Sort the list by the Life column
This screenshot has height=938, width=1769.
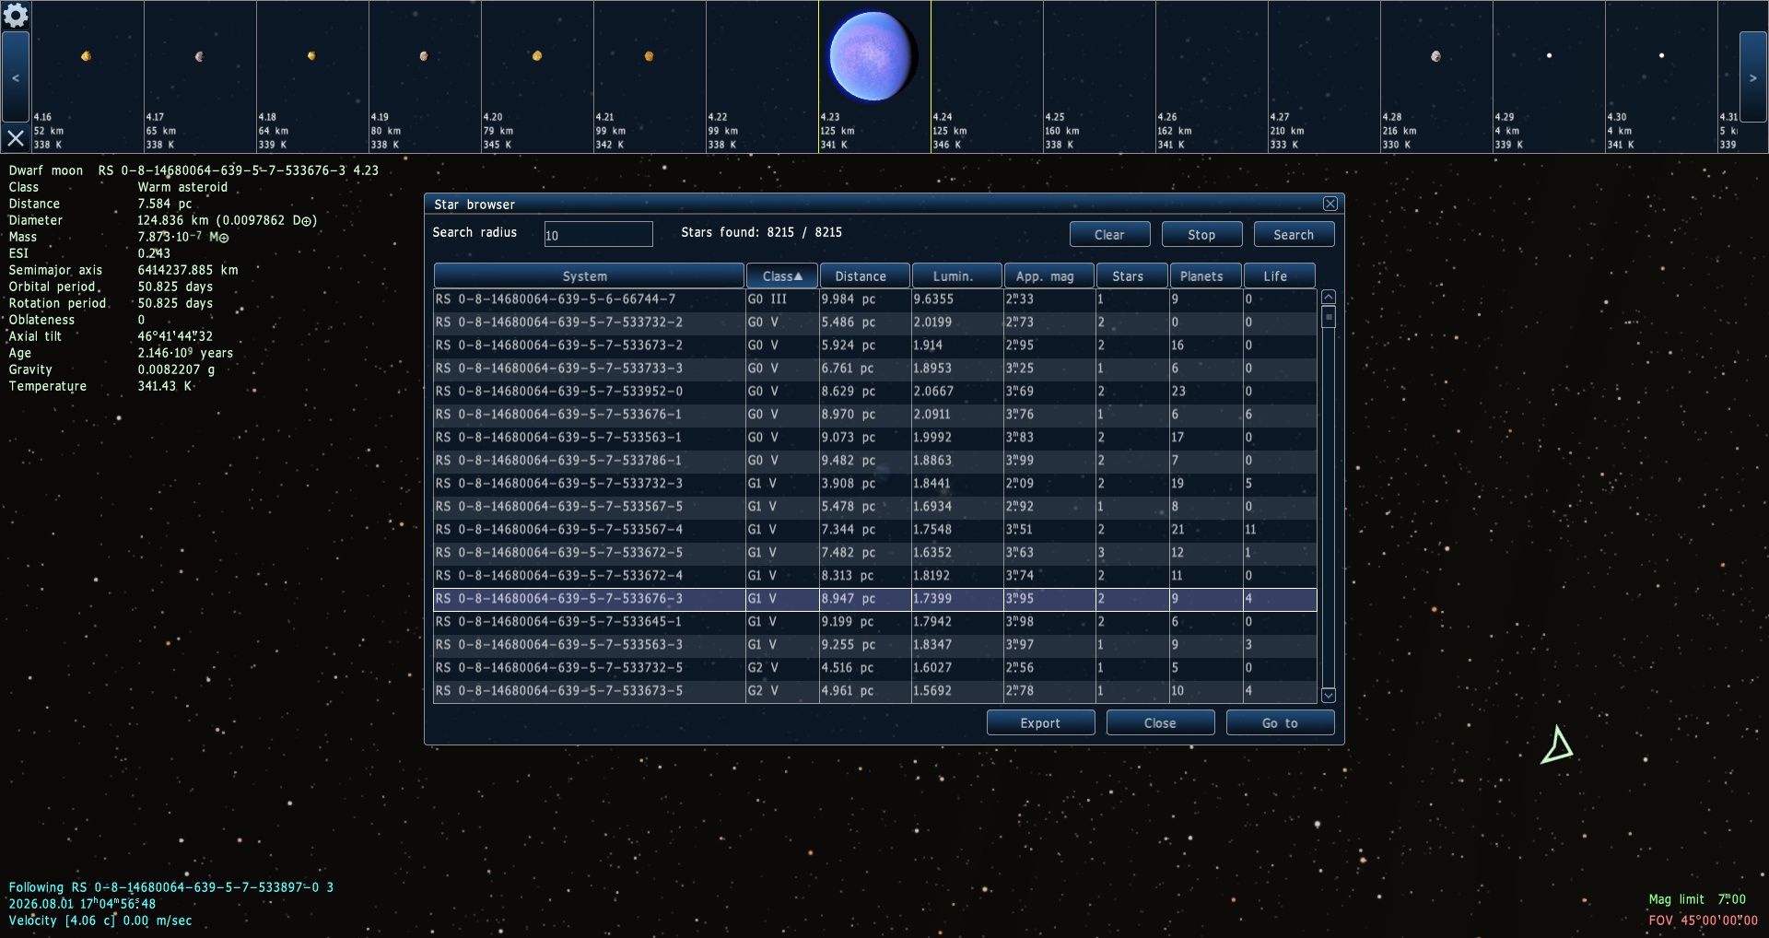[1278, 276]
